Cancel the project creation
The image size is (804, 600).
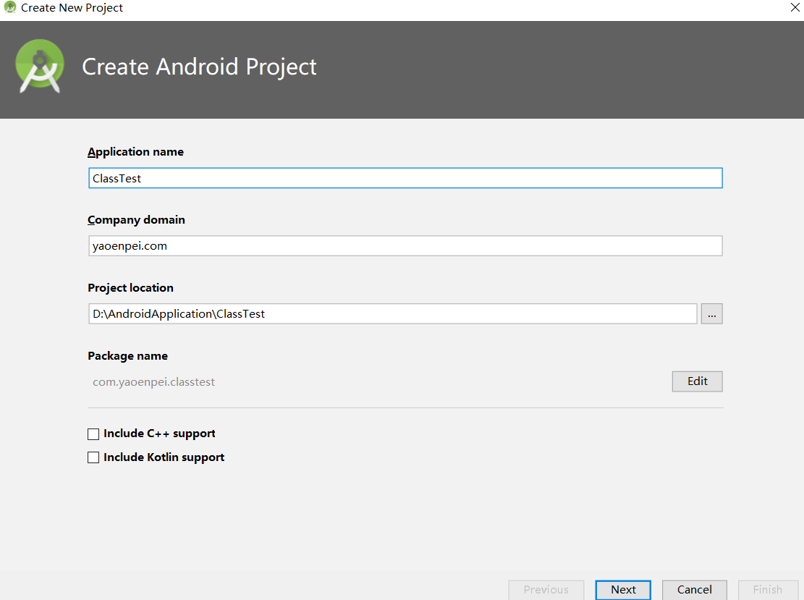point(694,590)
